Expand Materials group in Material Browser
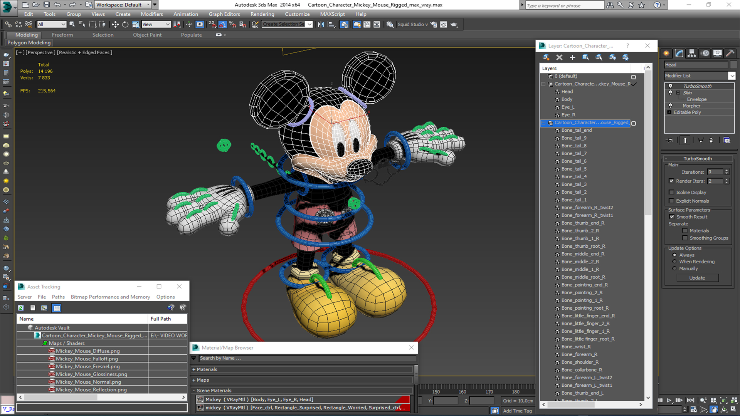Viewport: 740px width, 416px height. point(194,369)
